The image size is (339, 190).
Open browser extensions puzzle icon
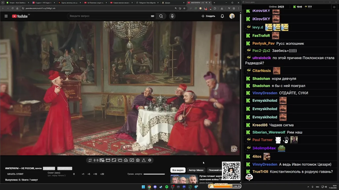[x=215, y=8]
